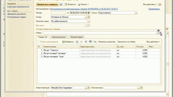Expand the Печать dropdown arrow
Viewport: 173px width, 97px height.
(x=88, y=5)
